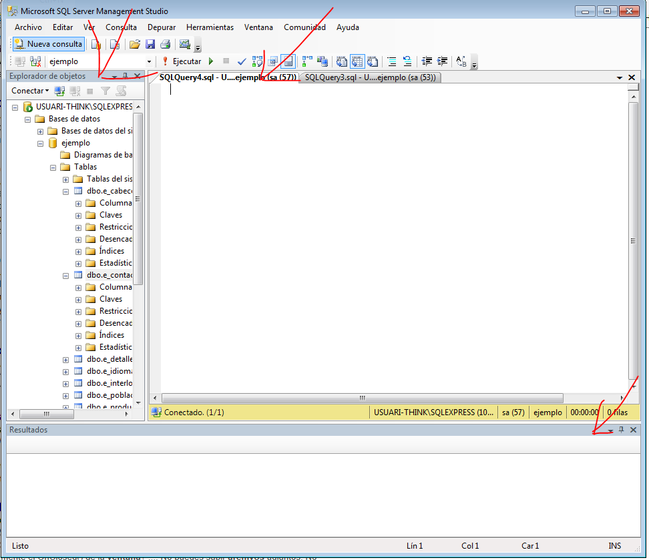Click the Object Explorer horizontal scrollbar thumb
The width and height of the screenshot is (649, 560).
[46, 414]
